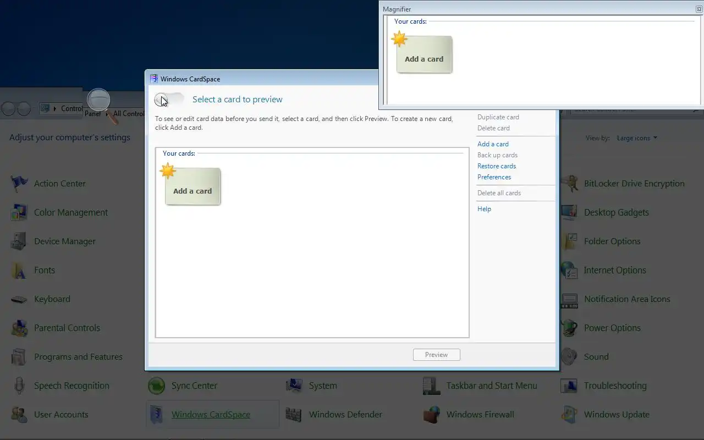Open the Help link in CardSpace
Image resolution: width=704 pixels, height=440 pixels.
484,209
